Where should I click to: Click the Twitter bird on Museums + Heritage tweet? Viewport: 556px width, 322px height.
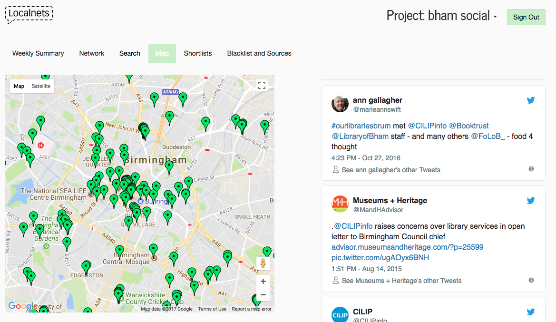[x=530, y=201]
